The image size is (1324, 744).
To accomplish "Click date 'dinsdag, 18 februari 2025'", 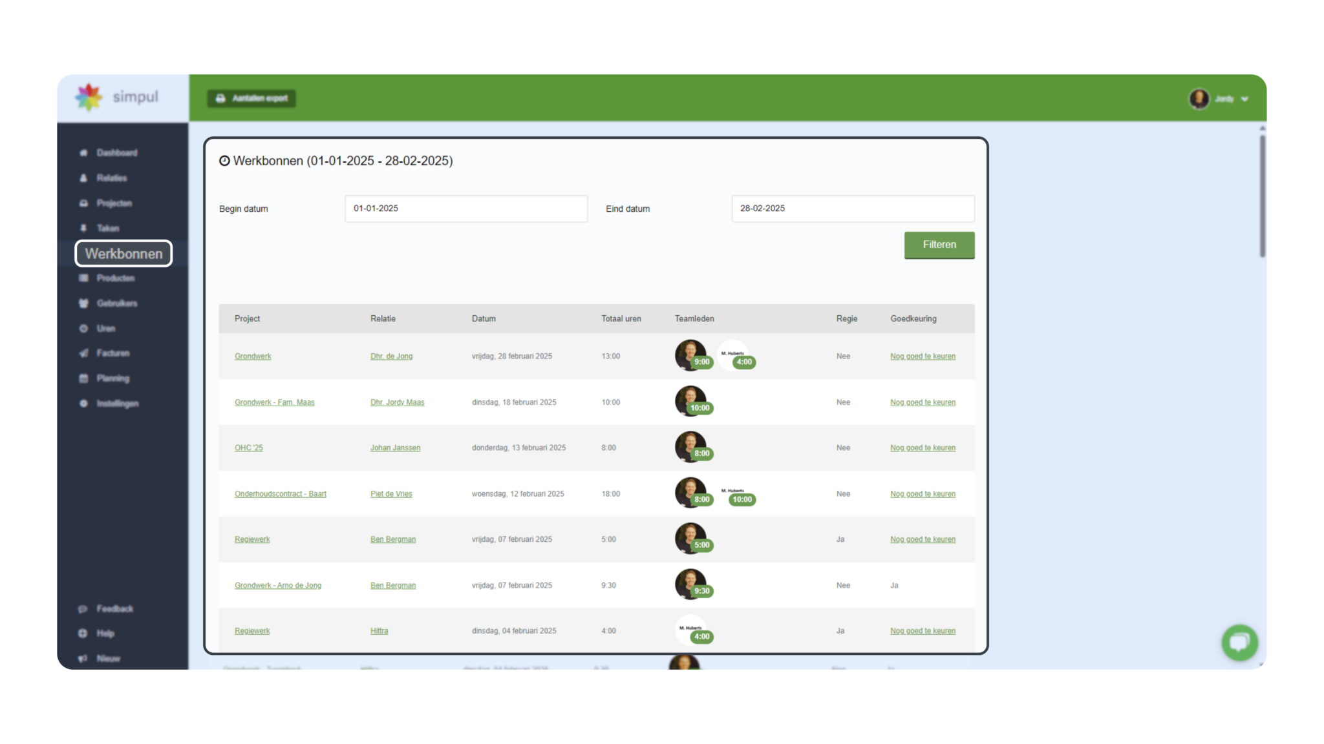I will click(x=514, y=402).
